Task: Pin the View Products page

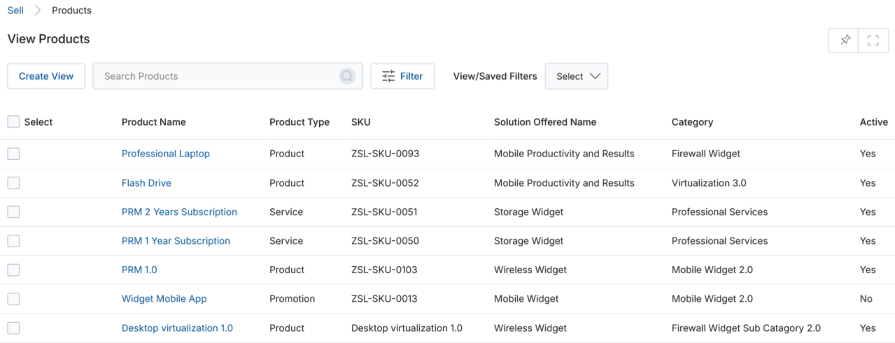Action: pos(845,40)
